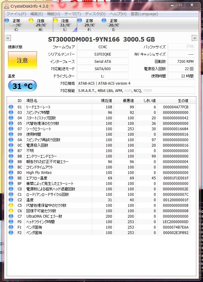Click the 項目名 column header
Viewport: 203px width, 282px height.
coord(58,101)
